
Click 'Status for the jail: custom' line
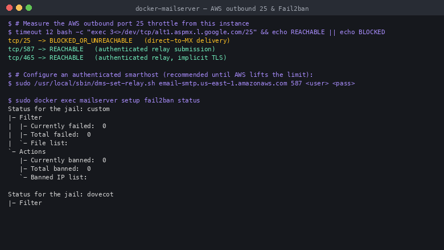point(59,109)
